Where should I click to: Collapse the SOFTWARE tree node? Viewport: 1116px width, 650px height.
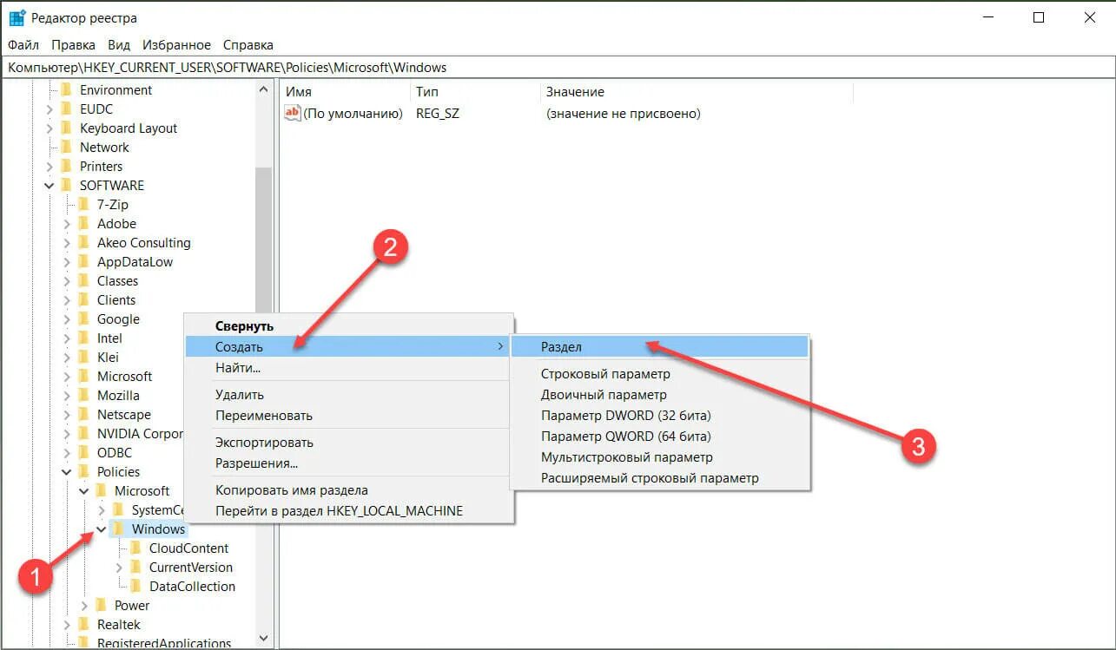click(x=50, y=186)
